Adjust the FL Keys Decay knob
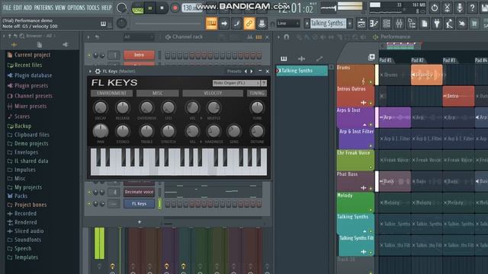 100,108
